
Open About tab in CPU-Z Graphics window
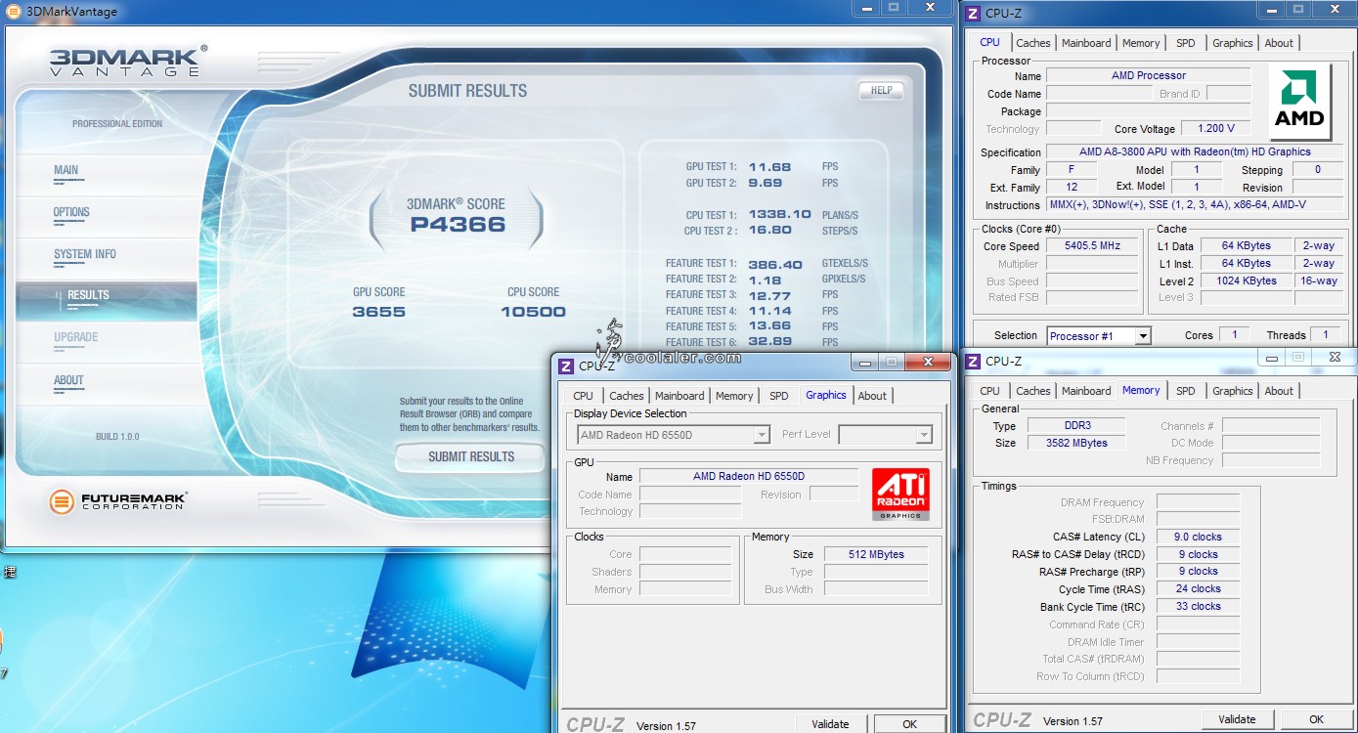tap(872, 396)
